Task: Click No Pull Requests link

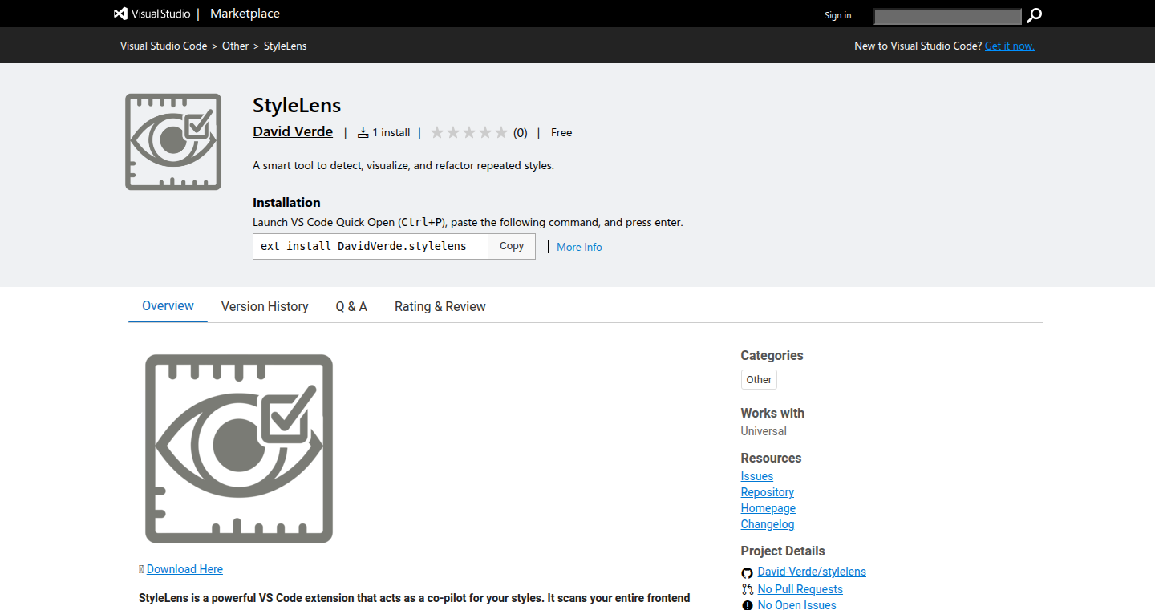Action: click(800, 589)
